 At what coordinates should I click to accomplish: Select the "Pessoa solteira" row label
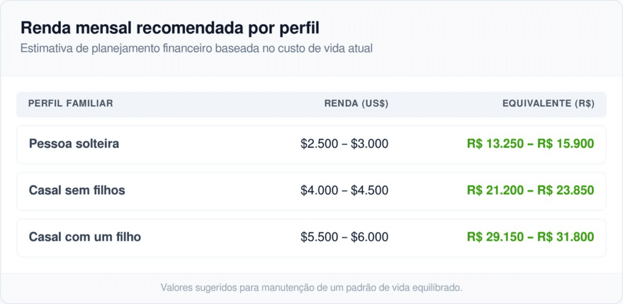pos(74,144)
